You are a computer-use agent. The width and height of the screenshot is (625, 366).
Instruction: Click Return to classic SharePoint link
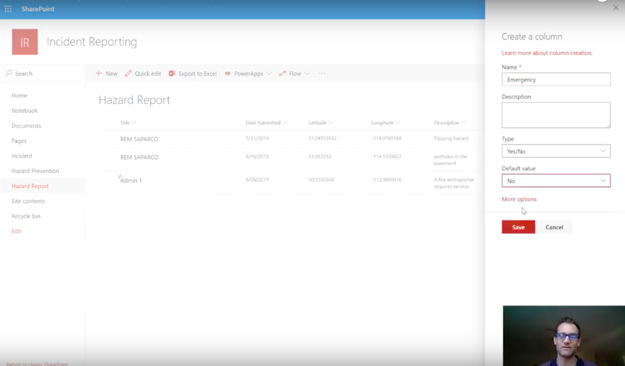(37, 364)
